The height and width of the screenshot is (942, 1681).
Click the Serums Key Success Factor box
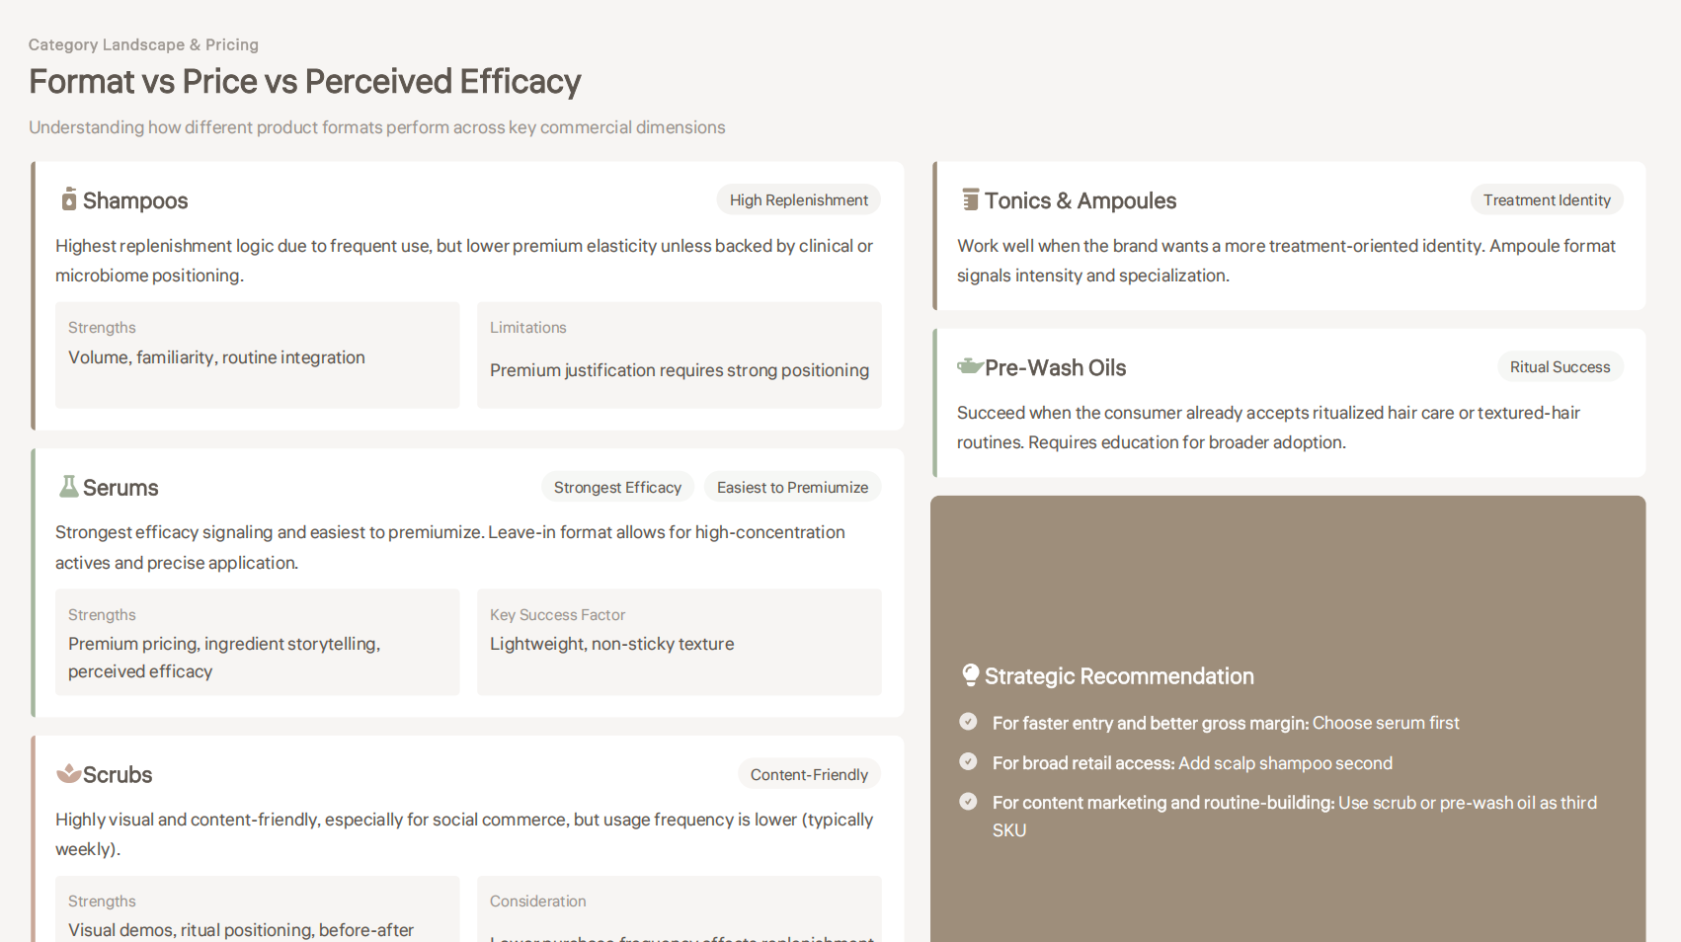(679, 642)
